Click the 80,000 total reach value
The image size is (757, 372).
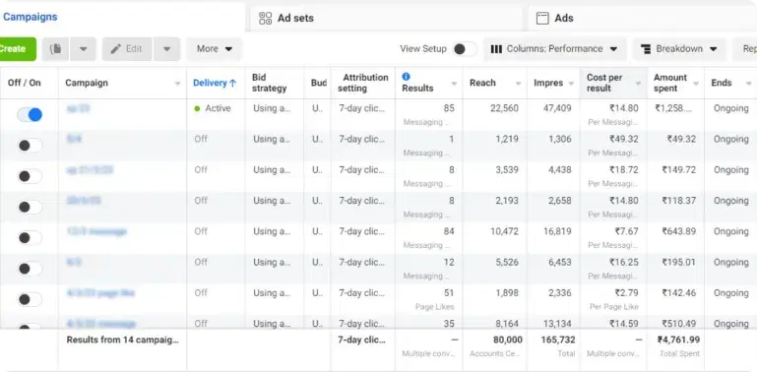click(507, 340)
